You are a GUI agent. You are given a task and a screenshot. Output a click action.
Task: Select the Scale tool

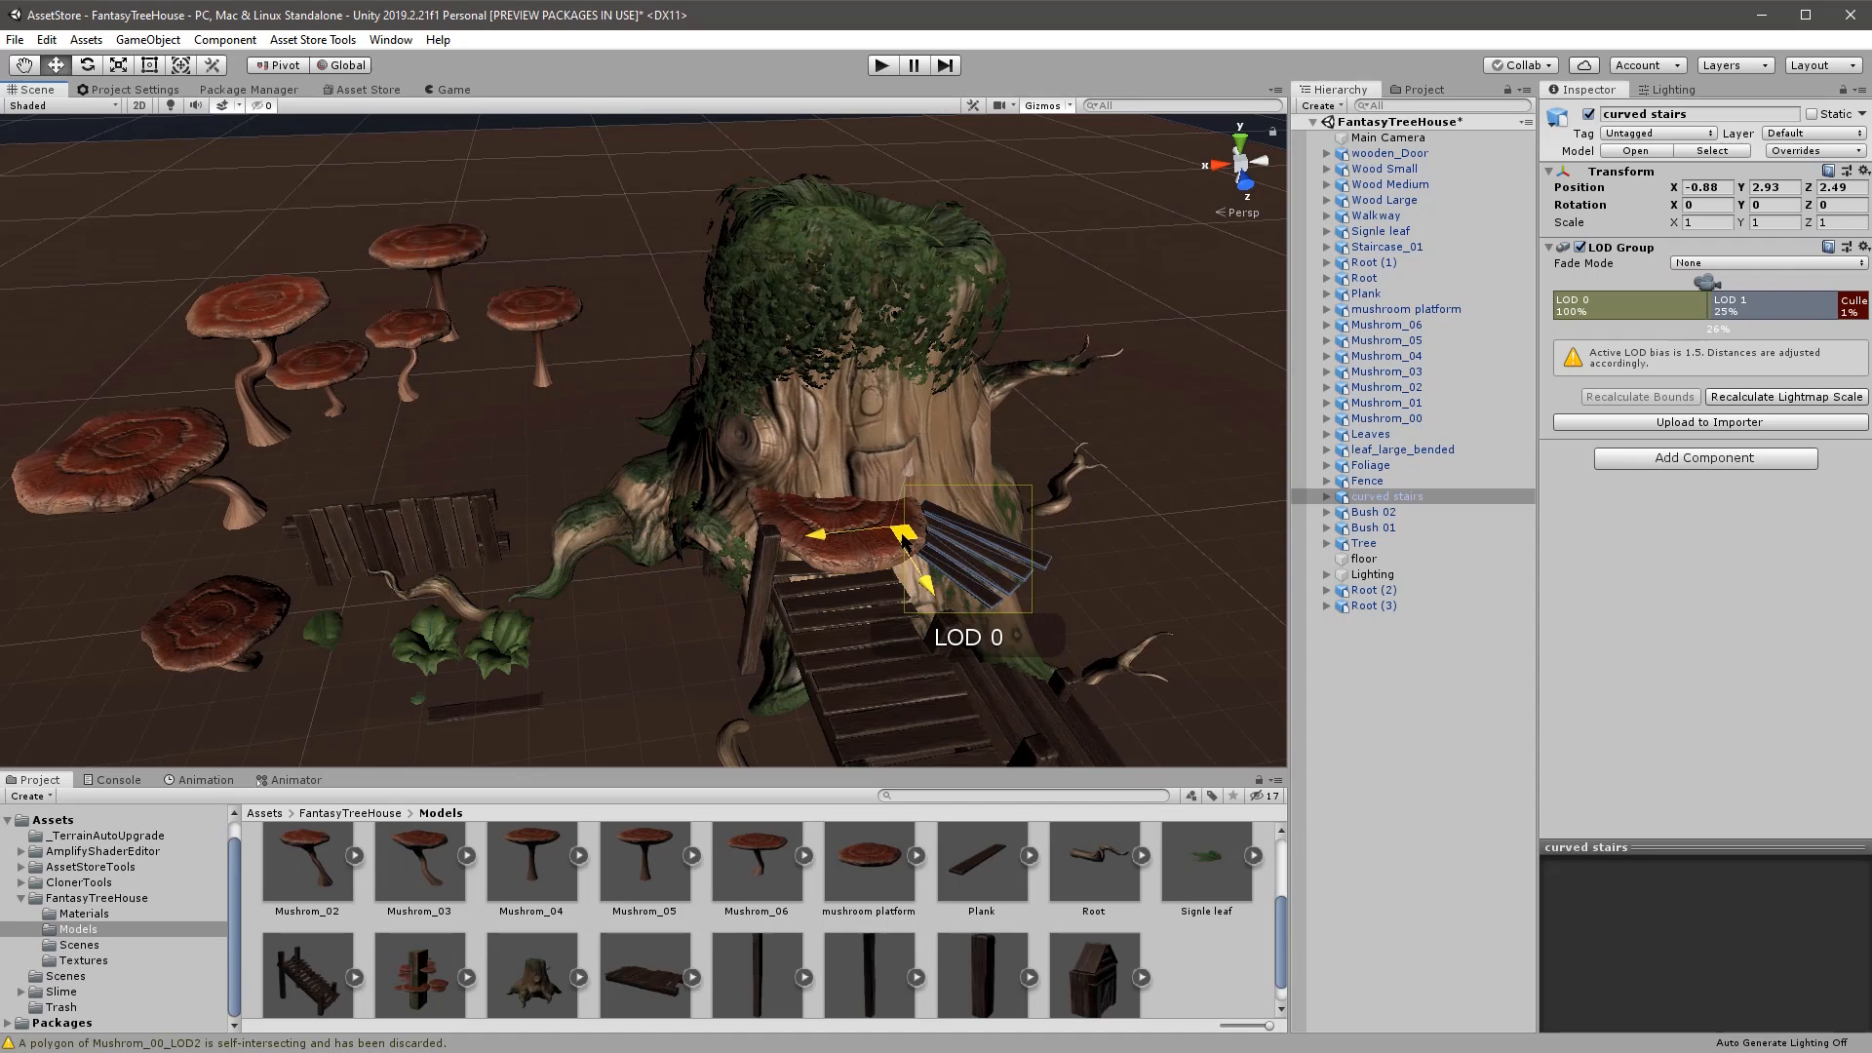pos(118,65)
